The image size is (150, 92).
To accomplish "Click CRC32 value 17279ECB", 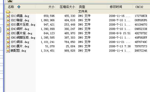I will [141, 16].
